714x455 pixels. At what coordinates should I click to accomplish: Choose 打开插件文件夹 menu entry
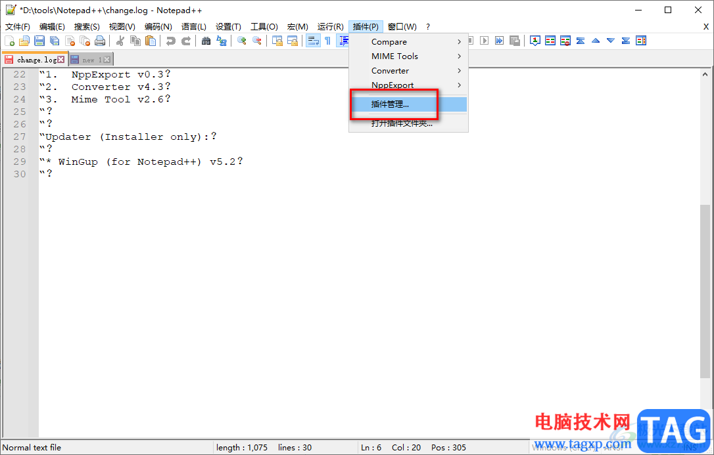[x=408, y=123]
